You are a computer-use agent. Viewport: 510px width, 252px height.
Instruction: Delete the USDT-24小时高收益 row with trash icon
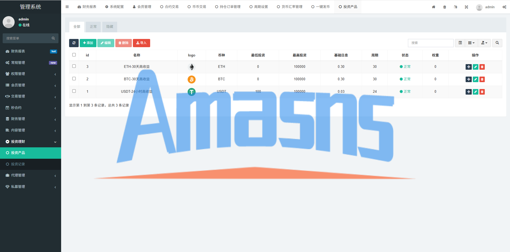482,92
